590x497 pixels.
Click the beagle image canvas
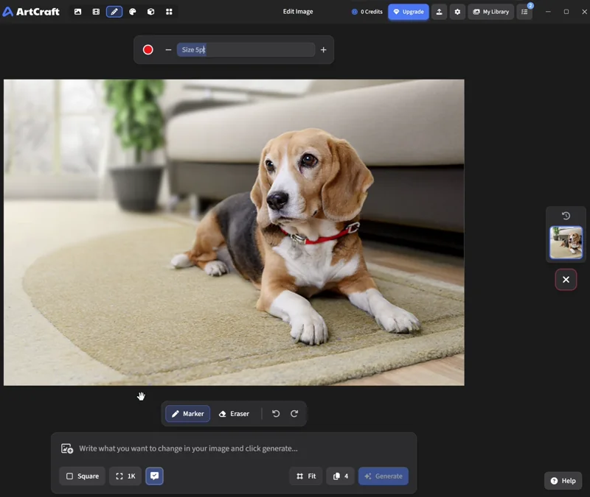(234, 233)
